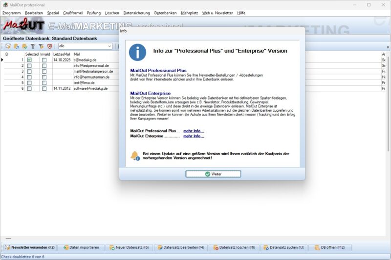Click the red shield toolbar icon
The width and height of the screenshot is (391, 260).
(x=50, y=46)
